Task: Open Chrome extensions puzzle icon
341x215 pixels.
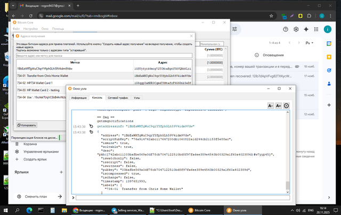Action: point(309,16)
